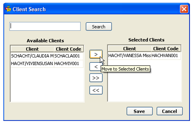Move all clients with >> button

tap(96, 78)
